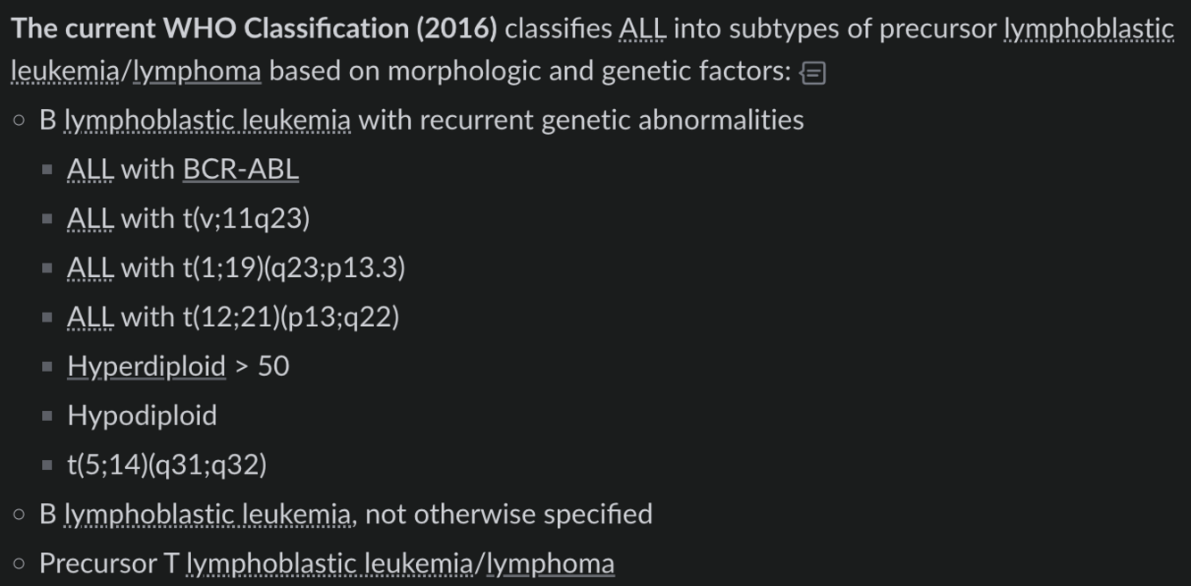The height and width of the screenshot is (586, 1191).
Task: Click ALL in the t(12;21)(p13;q22) bullet
Action: pos(89,316)
